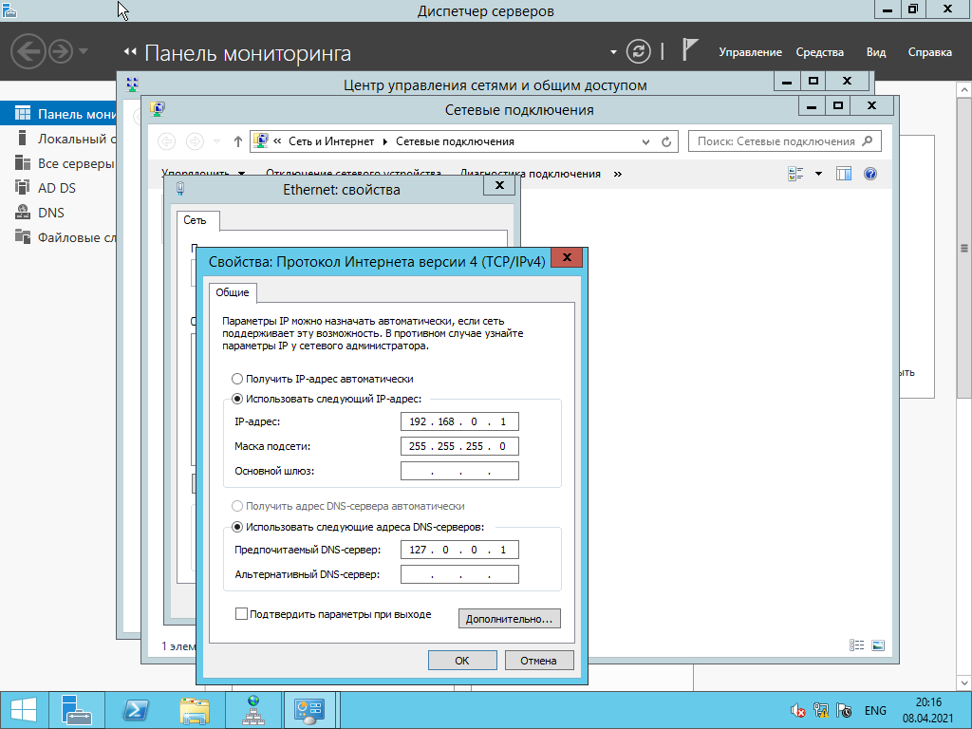
Task: Open the Управление menu
Action: (750, 52)
